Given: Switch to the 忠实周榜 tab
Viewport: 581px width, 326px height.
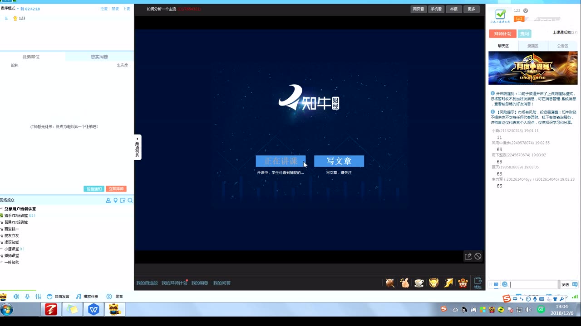Looking at the screenshot, I should click(x=99, y=57).
